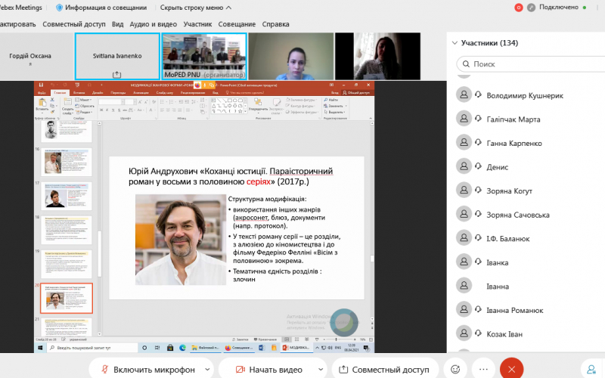605x378 pixels.
Task: Toggle Примечания comments in PowerPoint status bar
Action: (265, 339)
